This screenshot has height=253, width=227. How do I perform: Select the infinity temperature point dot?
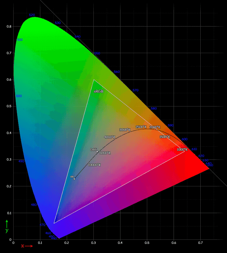click(74, 179)
